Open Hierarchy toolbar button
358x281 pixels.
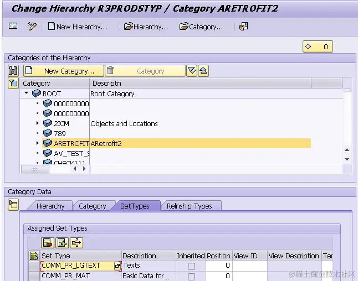pyautogui.click(x=146, y=27)
